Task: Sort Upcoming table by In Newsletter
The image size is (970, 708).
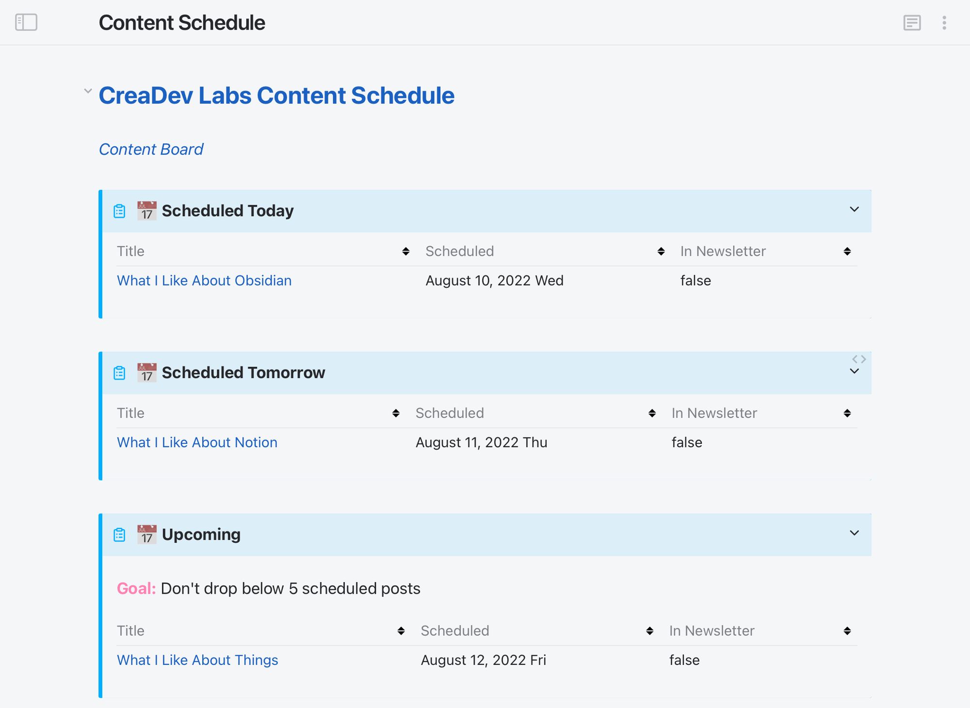Action: point(847,630)
